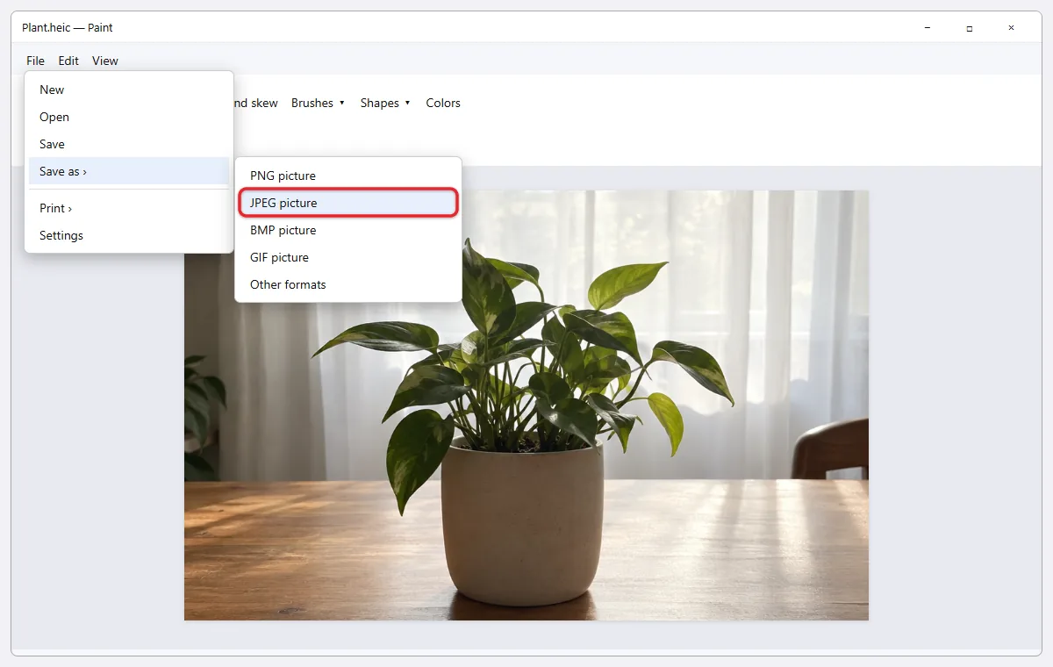Minimize the Paint window
This screenshot has height=667, width=1053.
tap(928, 28)
